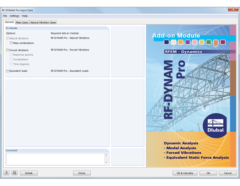Switch to the Mass Cases tab

click(x=22, y=22)
